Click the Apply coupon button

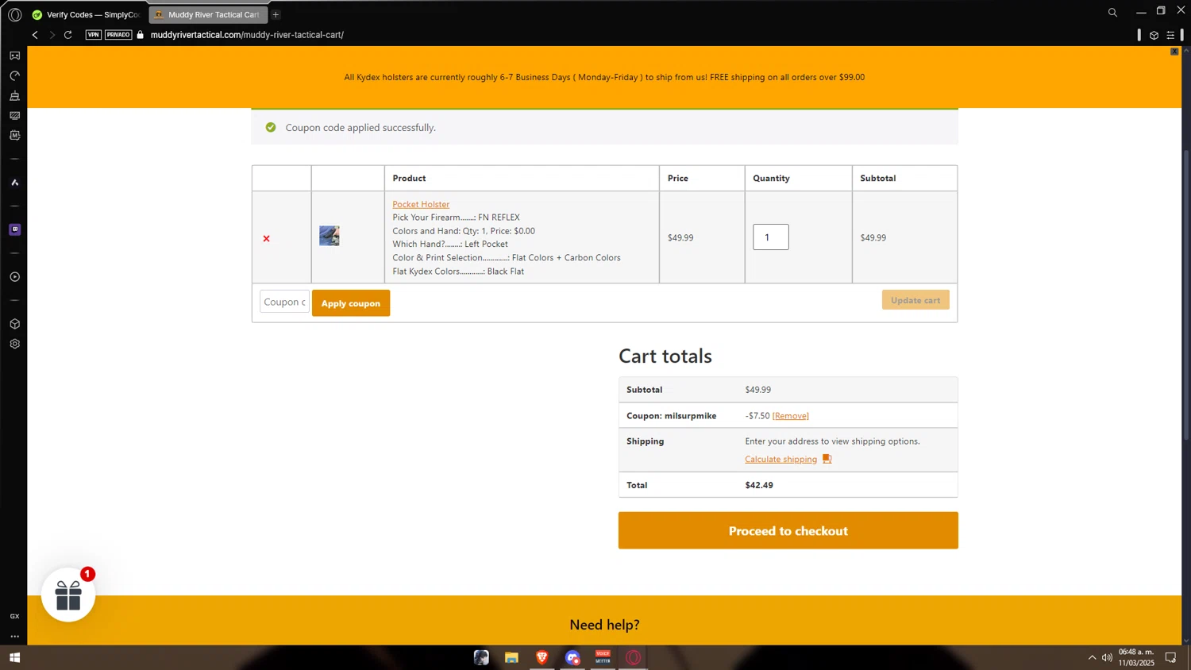click(351, 303)
